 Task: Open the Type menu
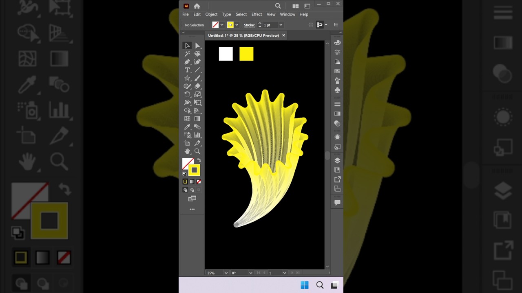click(226, 14)
